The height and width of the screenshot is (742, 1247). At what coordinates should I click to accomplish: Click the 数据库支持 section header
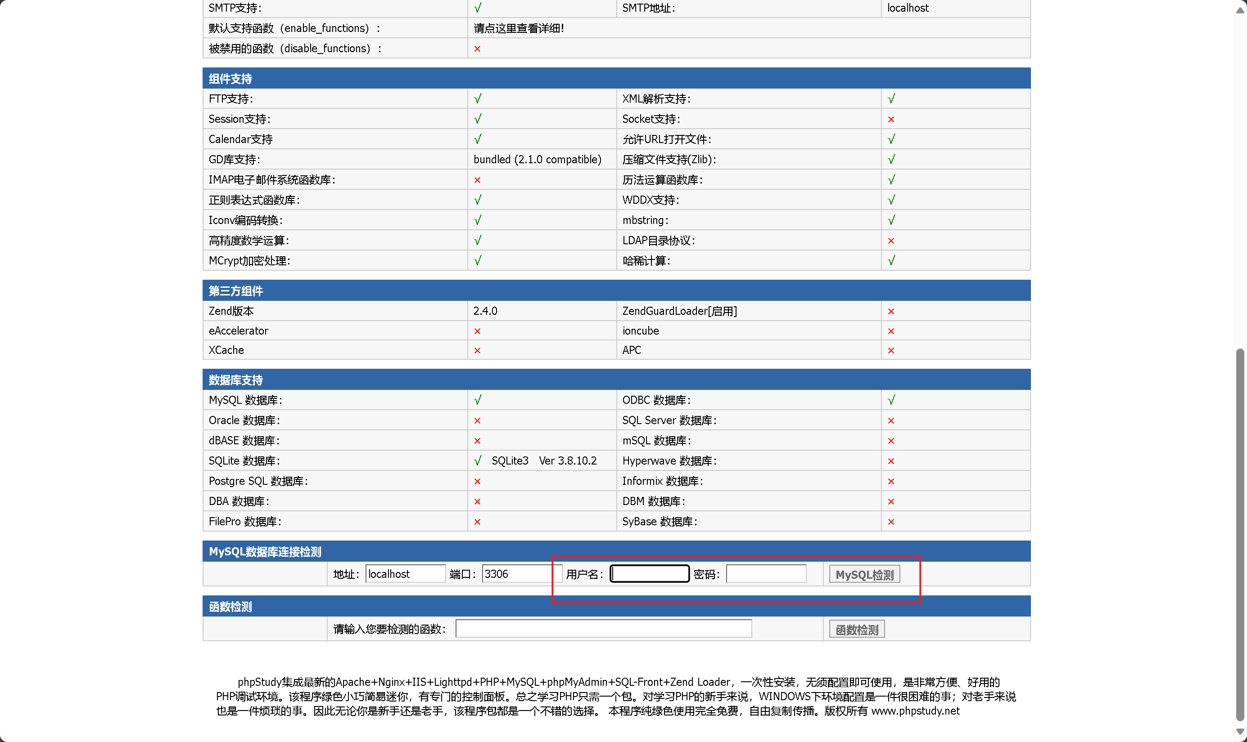point(235,380)
